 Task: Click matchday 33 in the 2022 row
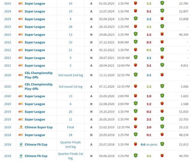pos(70,42)
